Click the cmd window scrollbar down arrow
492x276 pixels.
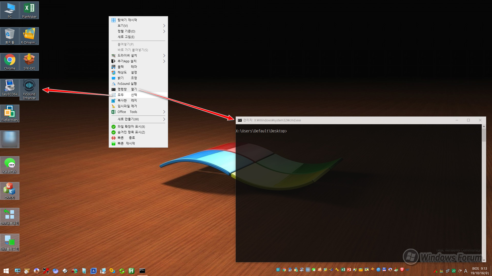[x=484, y=260]
